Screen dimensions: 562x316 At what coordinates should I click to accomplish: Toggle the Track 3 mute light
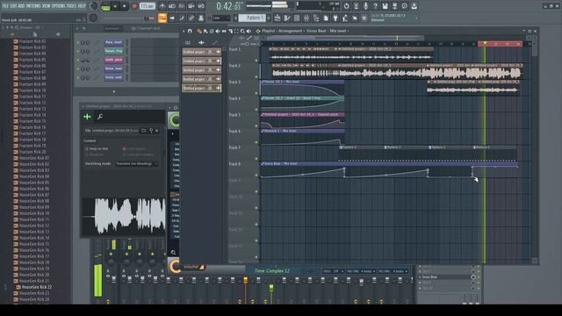pyautogui.click(x=256, y=93)
